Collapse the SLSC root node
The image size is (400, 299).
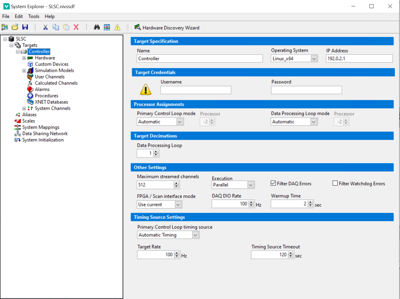point(5,39)
